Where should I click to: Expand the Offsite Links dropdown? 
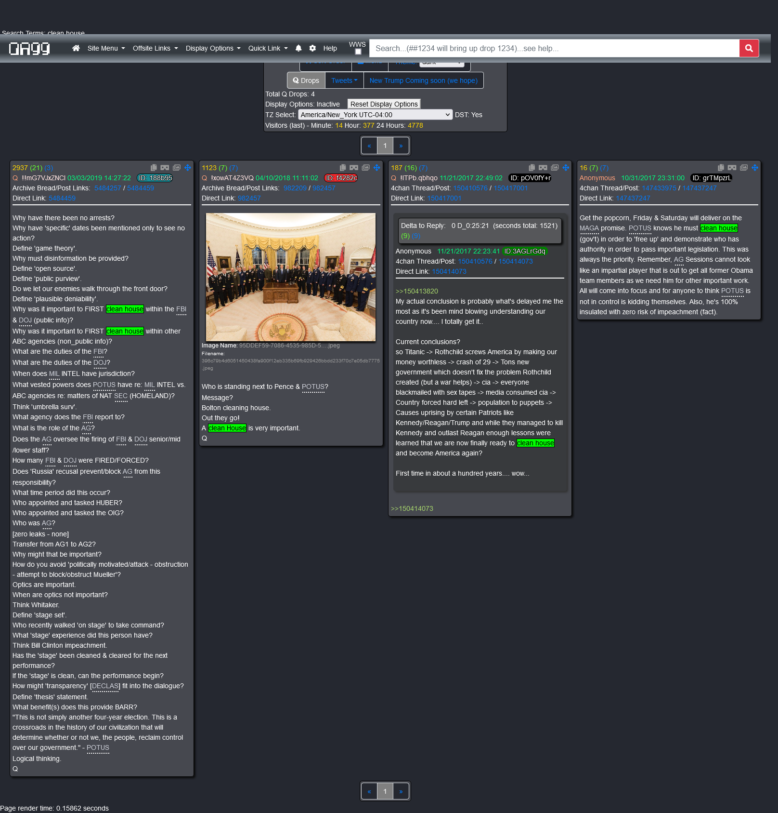click(155, 48)
